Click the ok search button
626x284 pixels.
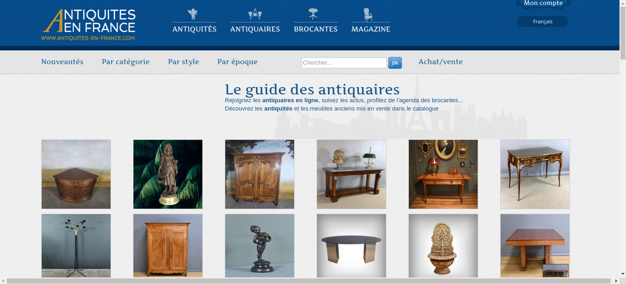click(x=395, y=63)
